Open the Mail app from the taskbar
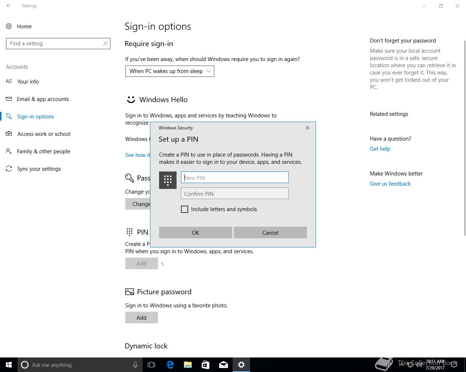The image size is (466, 372). [224, 365]
